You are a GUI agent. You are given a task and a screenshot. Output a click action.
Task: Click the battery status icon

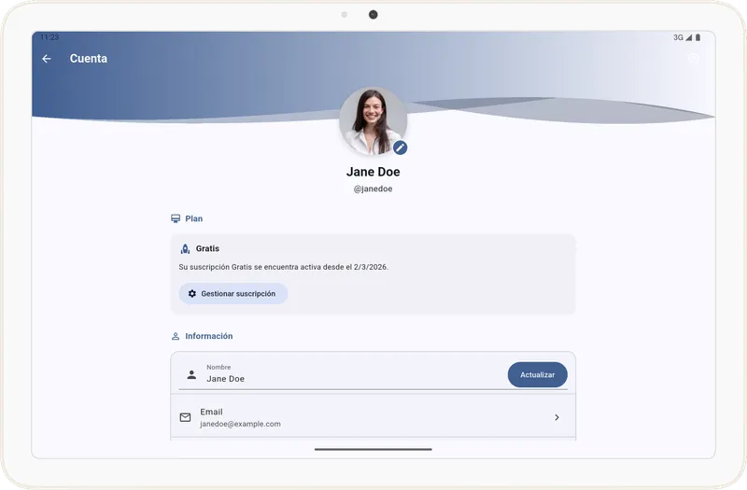tap(698, 37)
